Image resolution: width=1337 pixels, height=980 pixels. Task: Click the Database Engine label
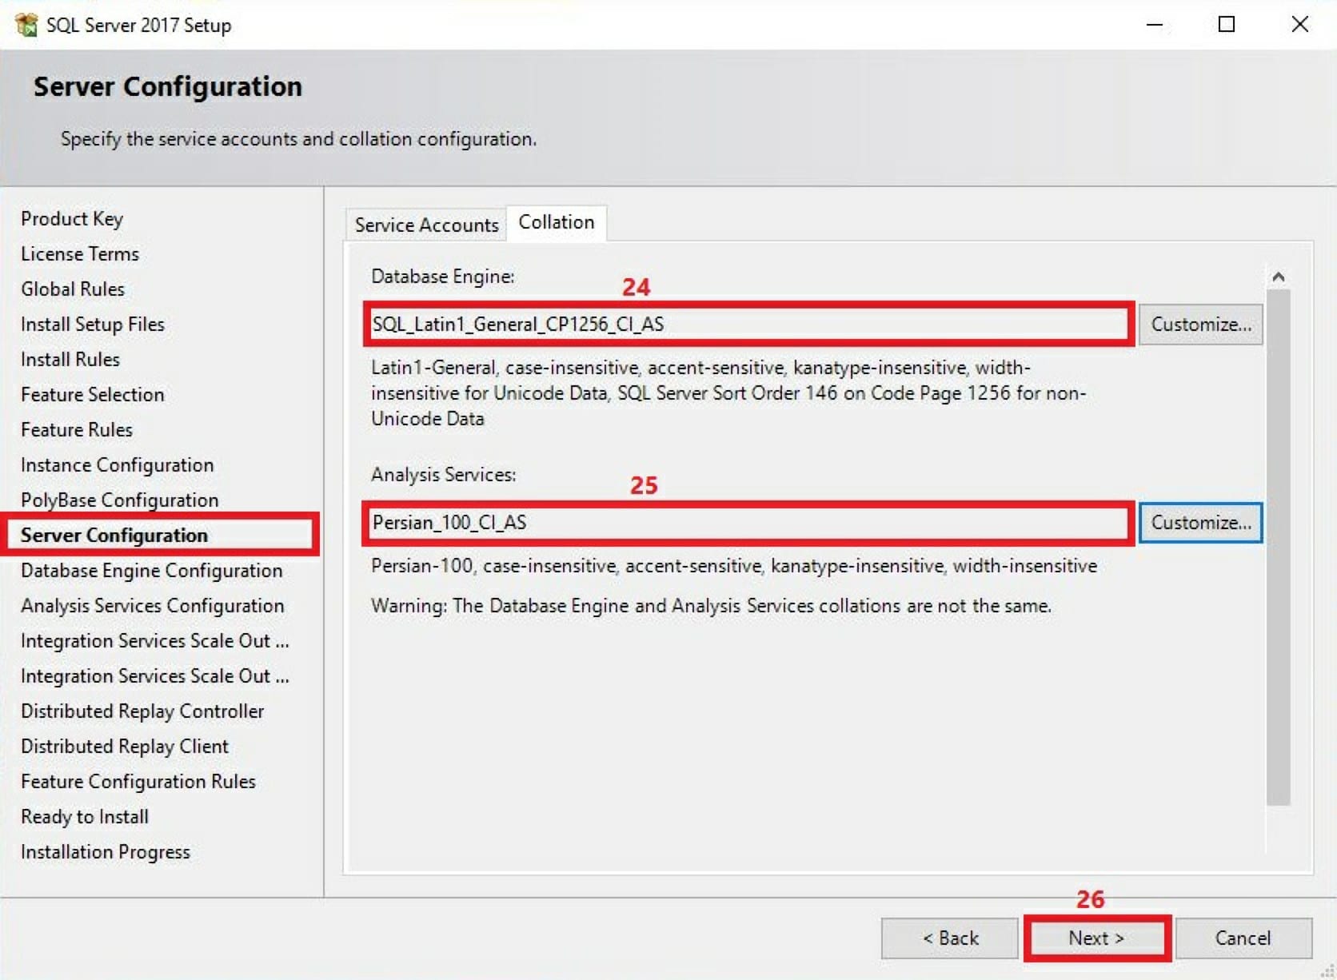443,276
